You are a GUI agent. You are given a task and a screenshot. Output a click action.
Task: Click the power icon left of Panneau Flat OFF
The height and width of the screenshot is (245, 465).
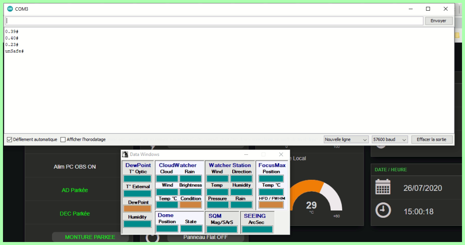point(153,238)
